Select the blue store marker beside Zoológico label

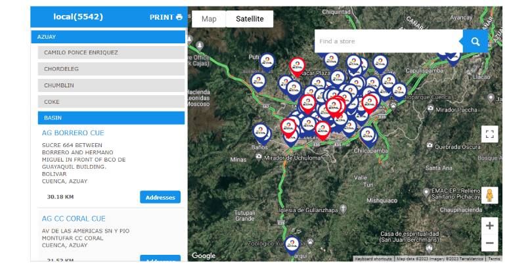coord(292,245)
